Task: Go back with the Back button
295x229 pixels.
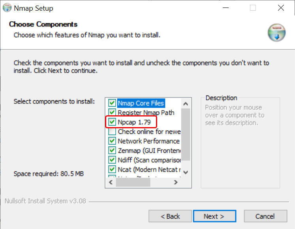Action: point(170,216)
